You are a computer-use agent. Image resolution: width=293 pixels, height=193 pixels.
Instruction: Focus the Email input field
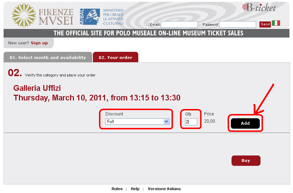[x=179, y=25]
